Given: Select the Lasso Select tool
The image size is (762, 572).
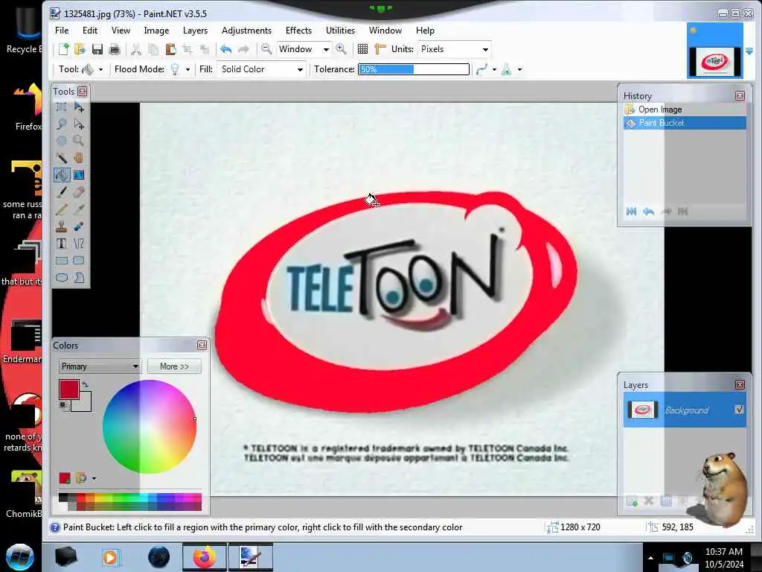Looking at the screenshot, I should [x=62, y=124].
